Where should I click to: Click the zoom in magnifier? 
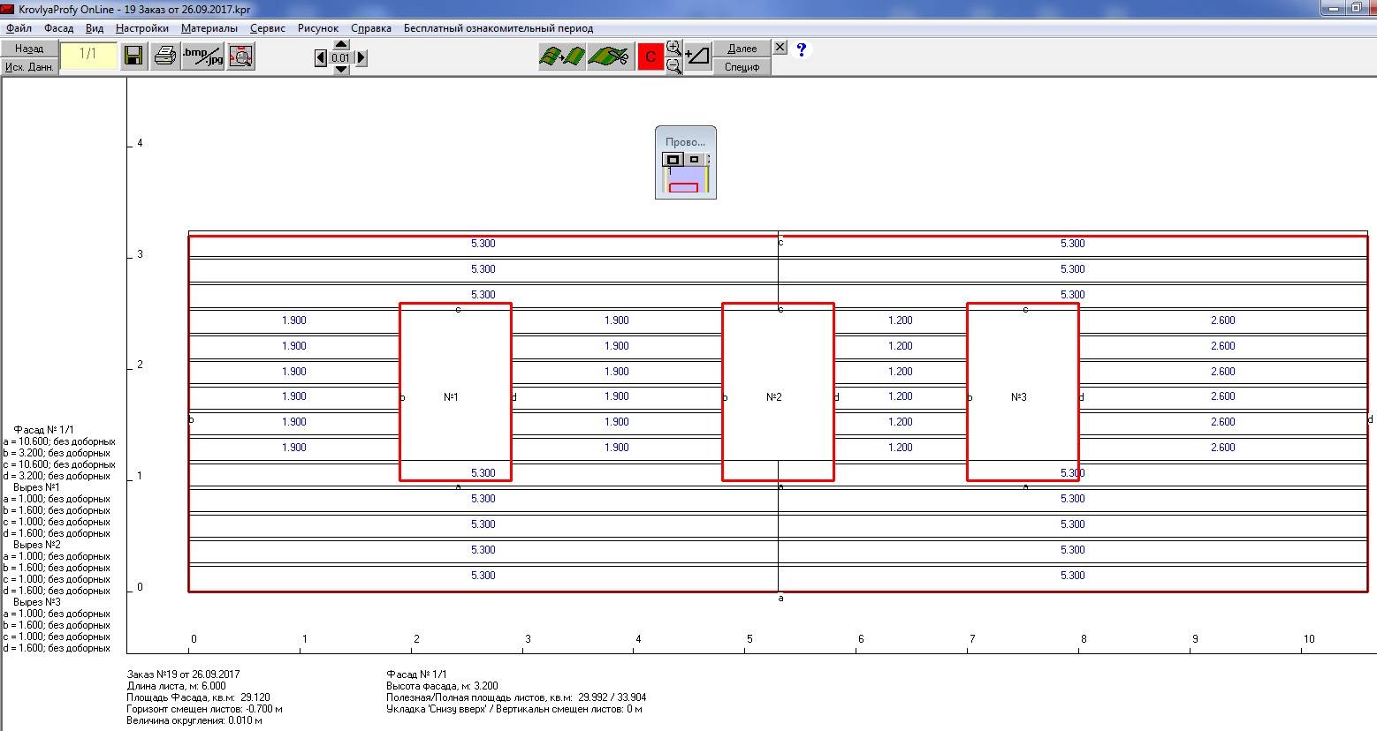[x=673, y=48]
